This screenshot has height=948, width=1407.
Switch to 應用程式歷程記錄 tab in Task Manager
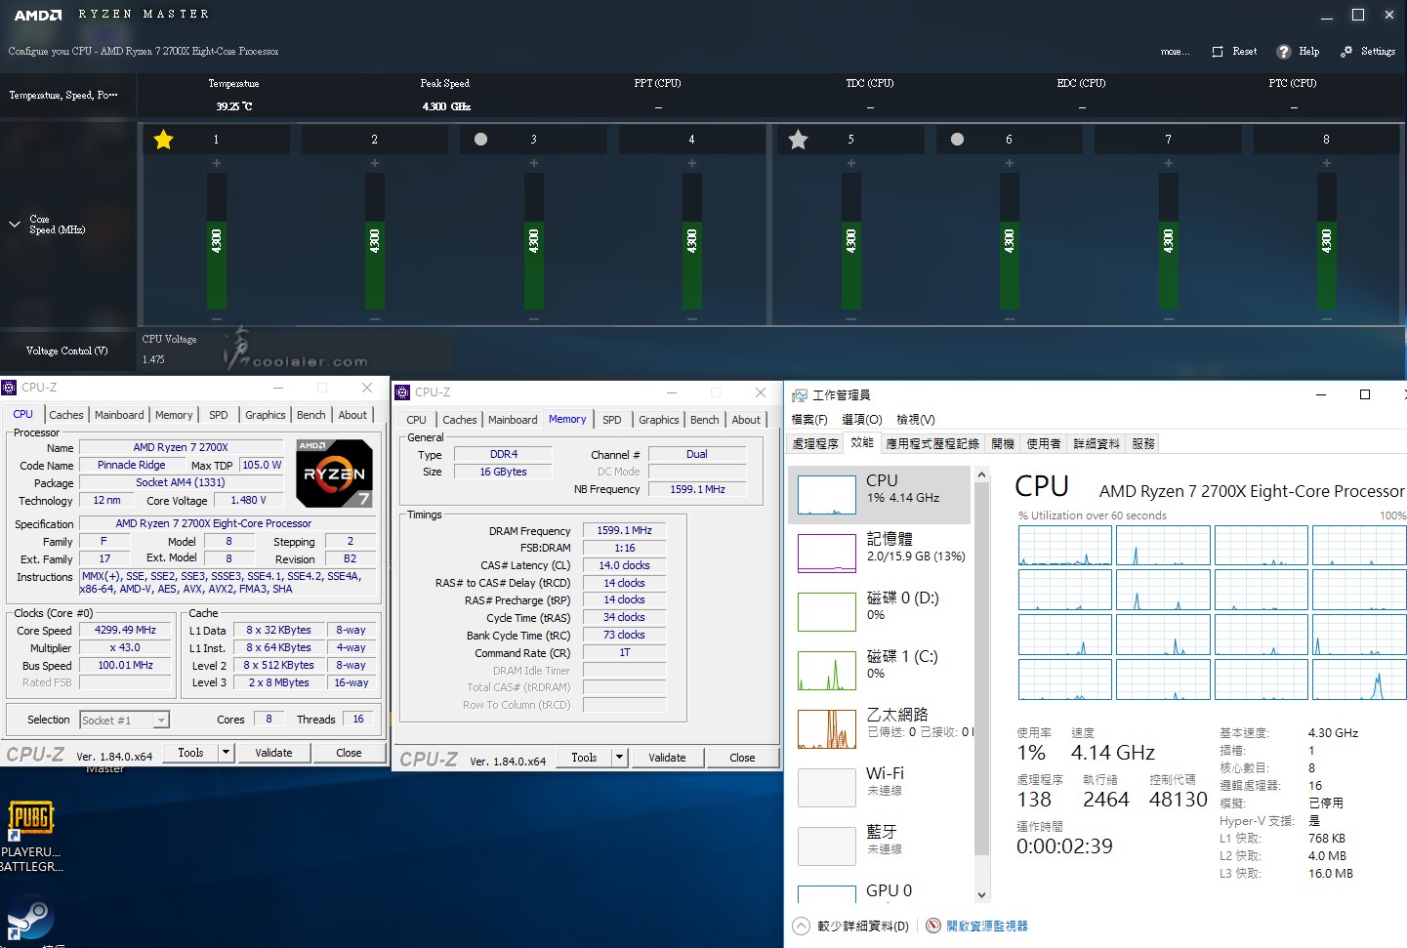click(932, 444)
